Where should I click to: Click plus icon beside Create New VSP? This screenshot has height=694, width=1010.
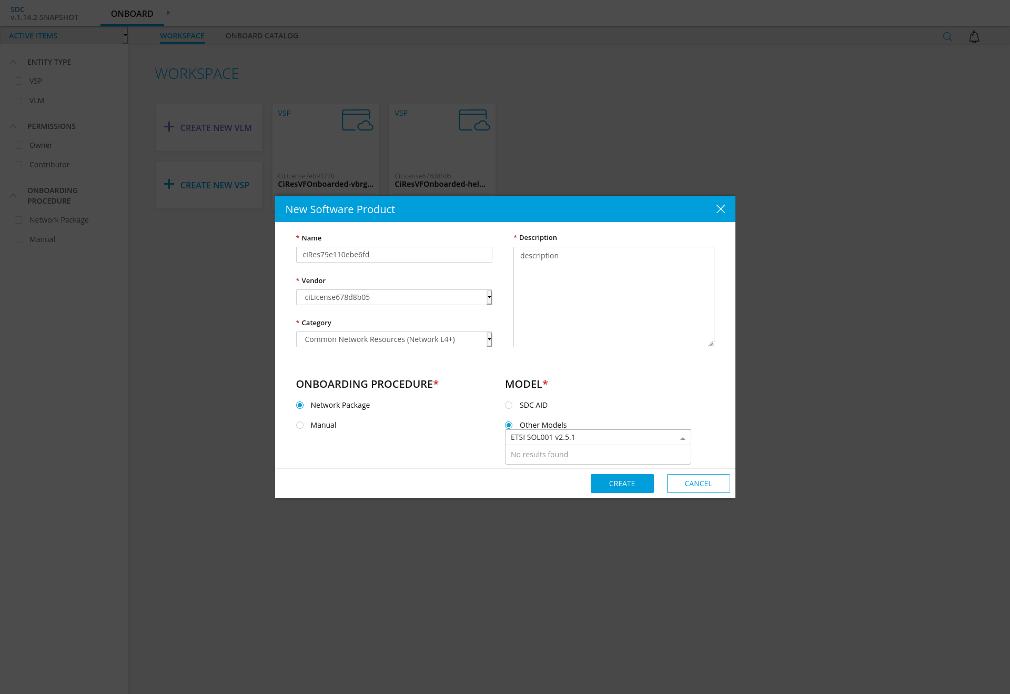point(169,184)
